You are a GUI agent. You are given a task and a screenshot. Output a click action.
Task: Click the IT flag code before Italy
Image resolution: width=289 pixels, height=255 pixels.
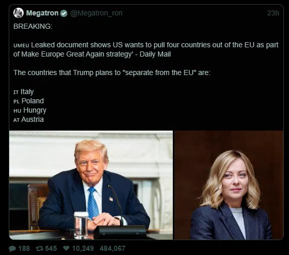coord(16,93)
